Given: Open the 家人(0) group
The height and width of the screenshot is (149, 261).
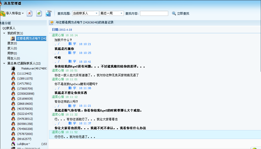Looking at the screenshot, I should pyautogui.click(x=12, y=48).
